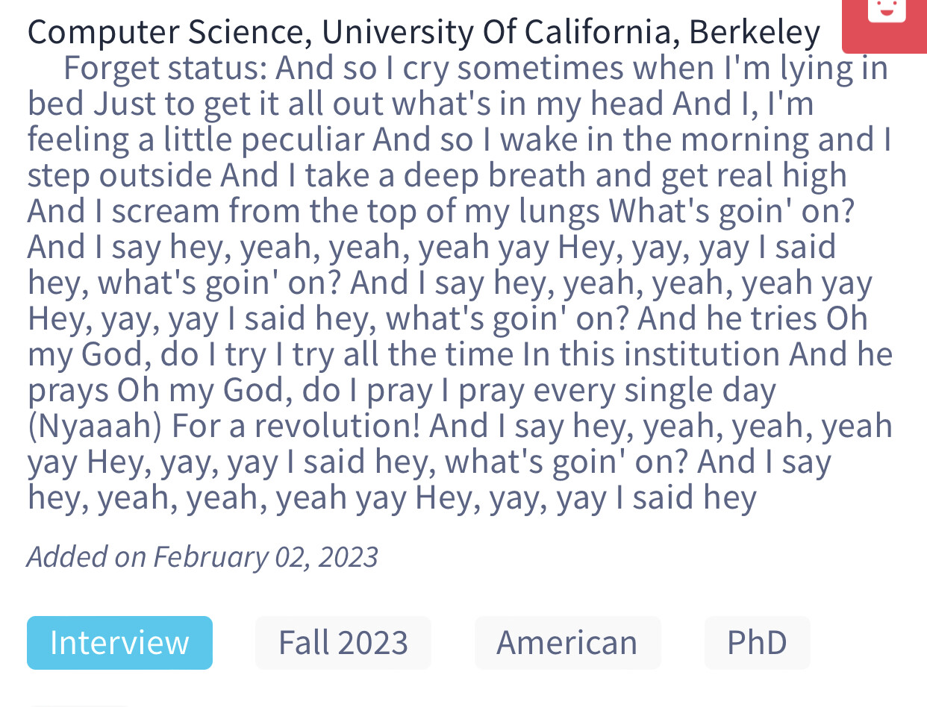The height and width of the screenshot is (707, 927).
Task: Click "scream from the top of my lungs" text
Action: click(x=356, y=211)
